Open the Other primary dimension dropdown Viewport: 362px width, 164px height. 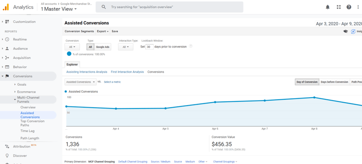(x=203, y=161)
